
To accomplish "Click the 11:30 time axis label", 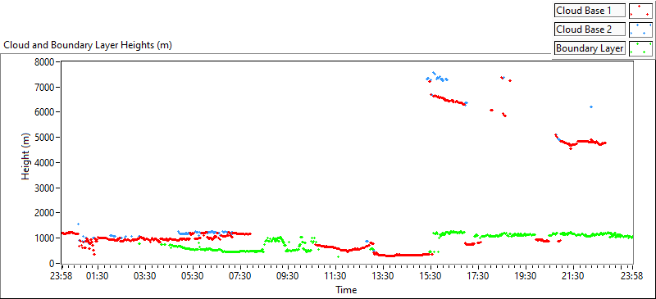I will click(336, 275).
